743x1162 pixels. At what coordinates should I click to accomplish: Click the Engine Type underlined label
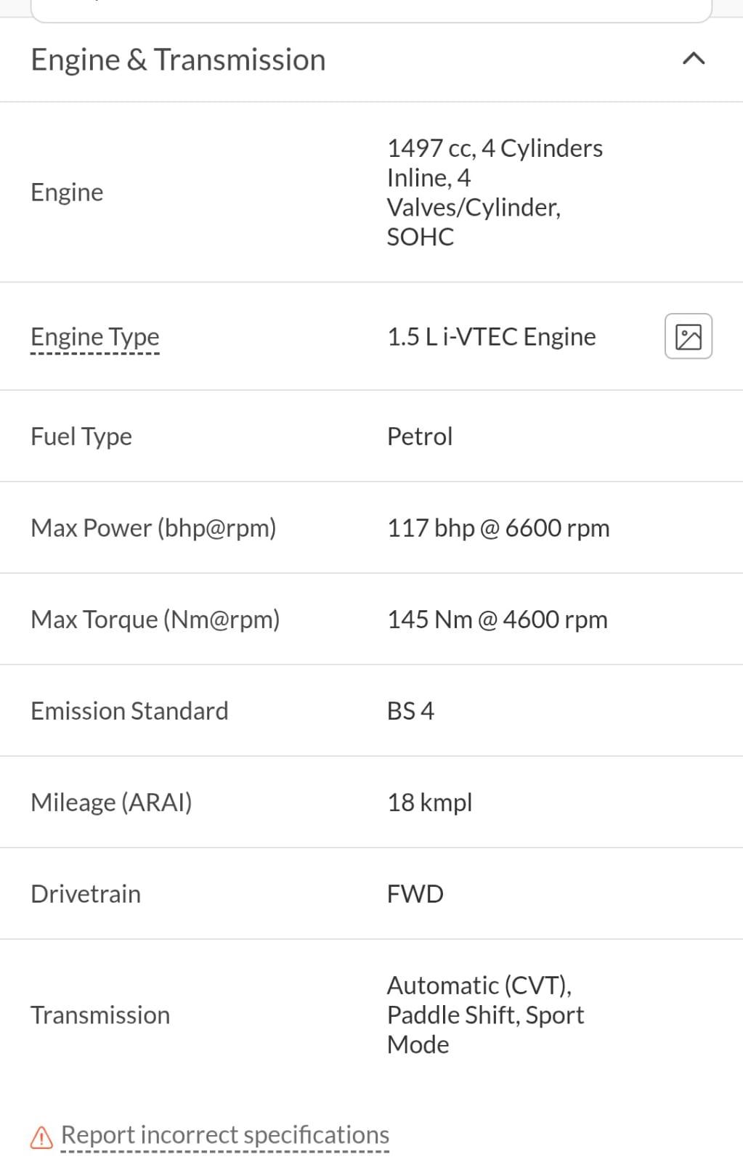pos(95,336)
